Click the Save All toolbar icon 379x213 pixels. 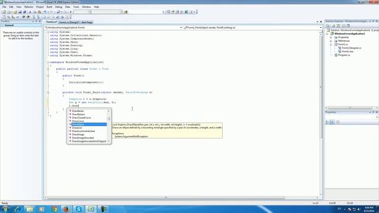point(24,12)
